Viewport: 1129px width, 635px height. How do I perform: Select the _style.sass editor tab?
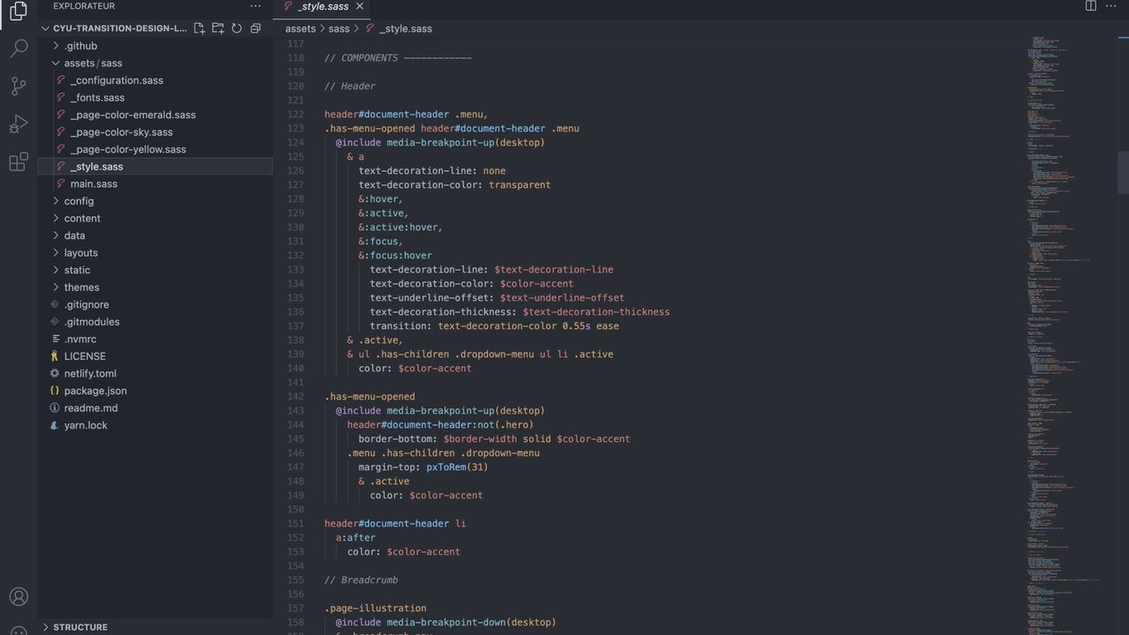322,6
